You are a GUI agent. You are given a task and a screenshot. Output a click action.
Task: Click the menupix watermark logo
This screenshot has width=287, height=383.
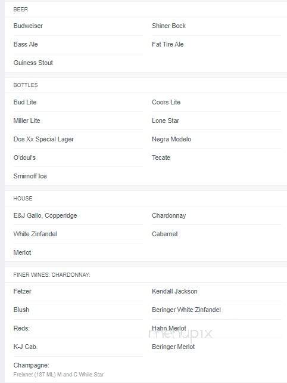coord(180,335)
